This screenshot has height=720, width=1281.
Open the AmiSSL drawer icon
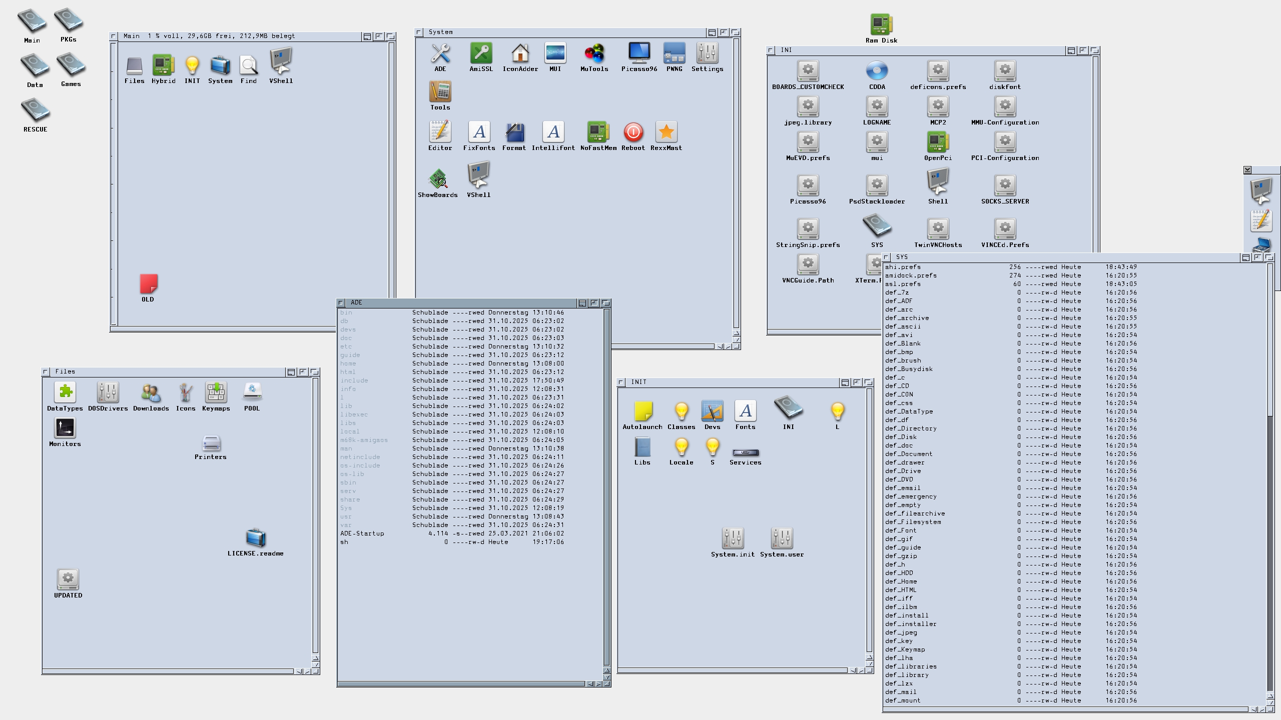point(481,53)
